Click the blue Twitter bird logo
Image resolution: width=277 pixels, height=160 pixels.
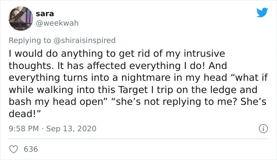click(x=262, y=12)
